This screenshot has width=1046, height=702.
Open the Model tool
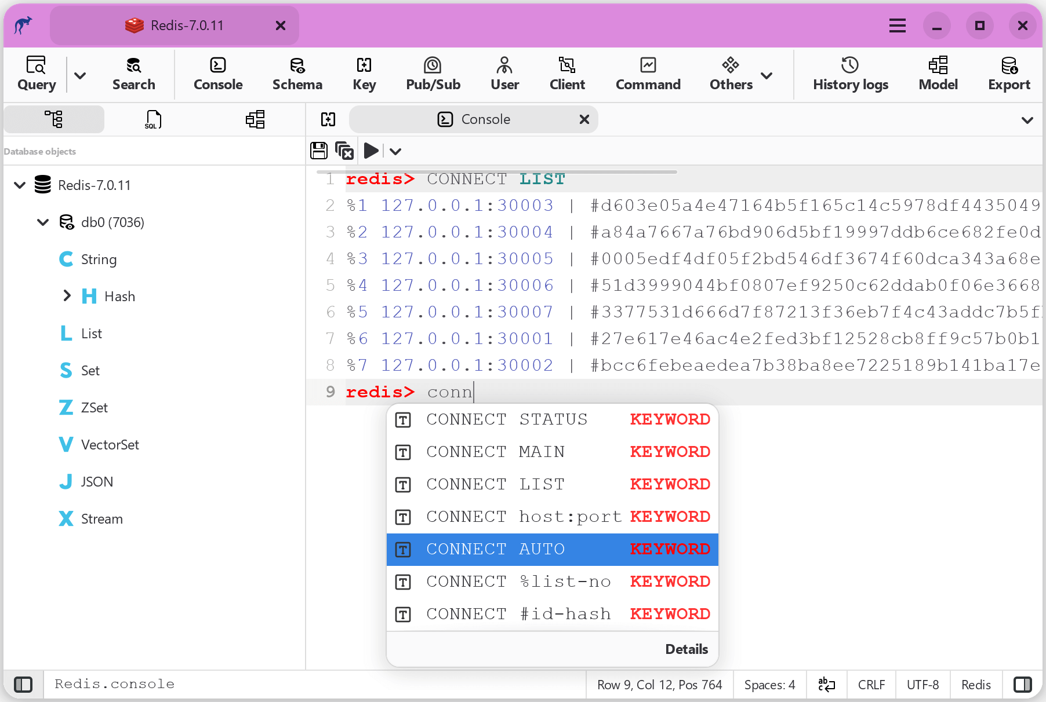tap(938, 74)
